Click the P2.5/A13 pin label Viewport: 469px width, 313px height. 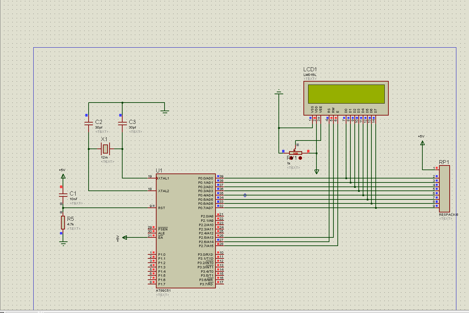pyautogui.click(x=206, y=238)
